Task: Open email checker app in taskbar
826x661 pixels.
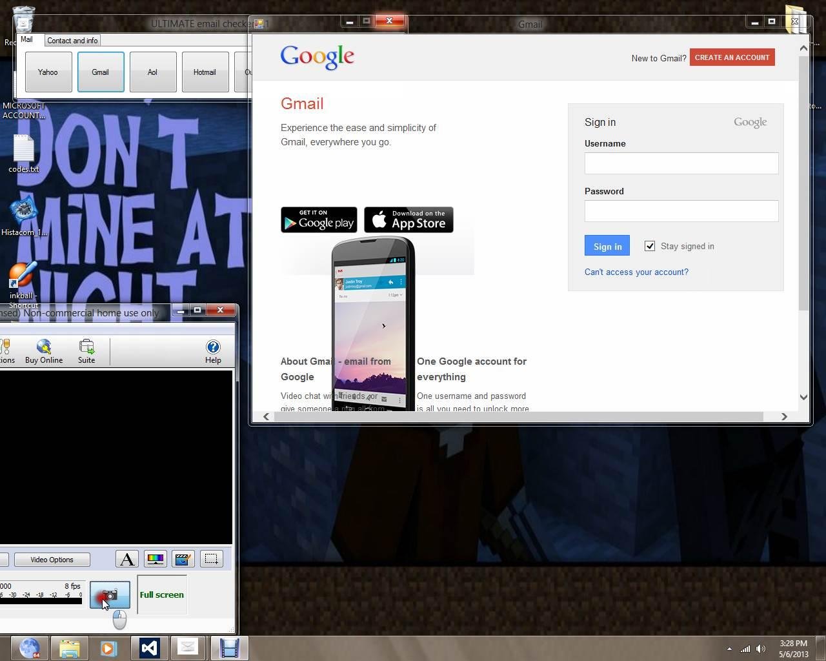Action: 188,647
